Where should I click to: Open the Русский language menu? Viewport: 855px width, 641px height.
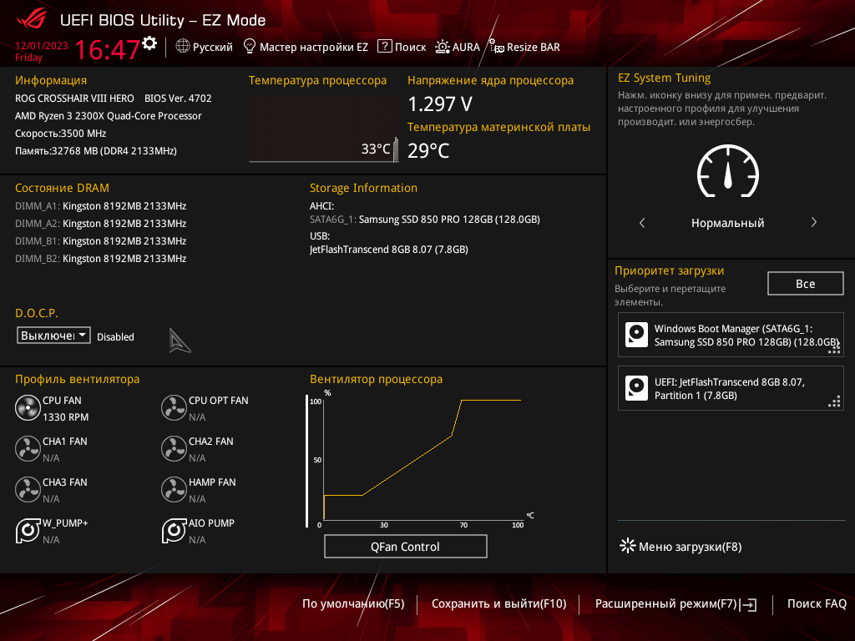click(x=213, y=47)
